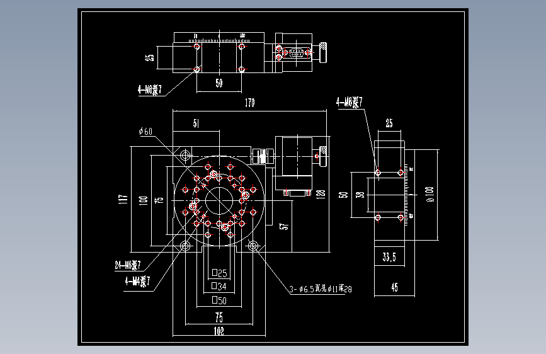546x354 pixels.
Task: Select the vertical 100 dimension beside 117
Action: (143, 201)
